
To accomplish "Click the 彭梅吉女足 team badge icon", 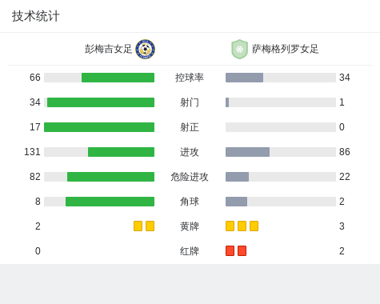I will tap(145, 49).
